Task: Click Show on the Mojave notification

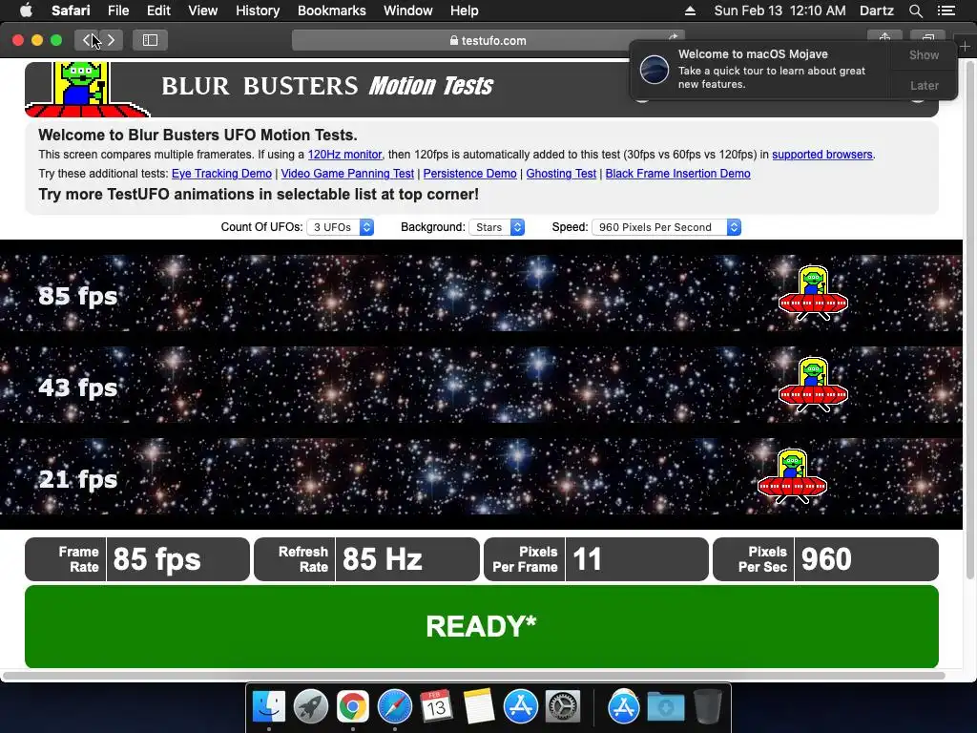Action: [924, 54]
